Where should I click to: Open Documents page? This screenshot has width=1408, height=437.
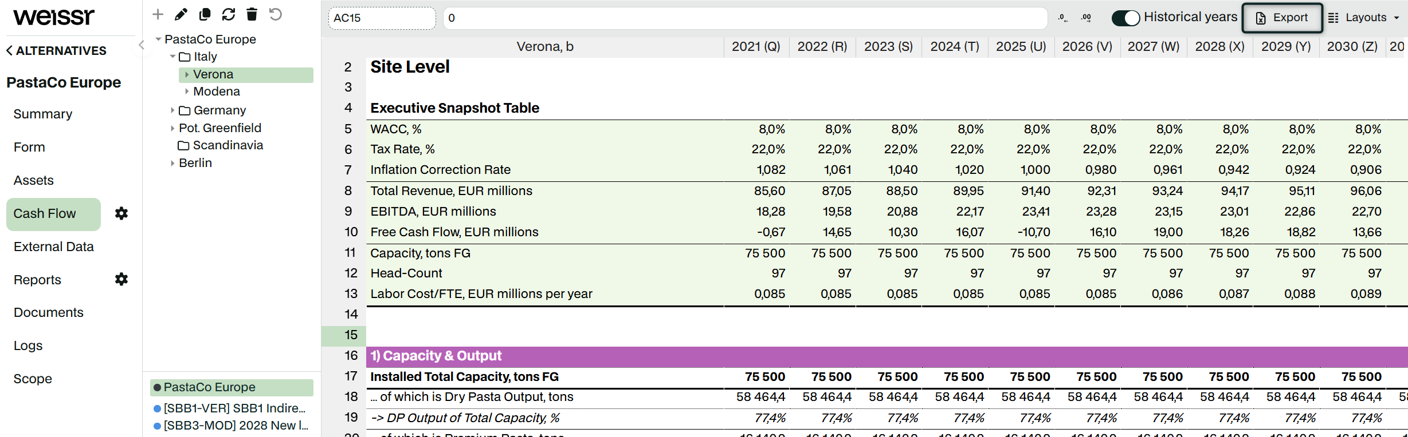48,312
